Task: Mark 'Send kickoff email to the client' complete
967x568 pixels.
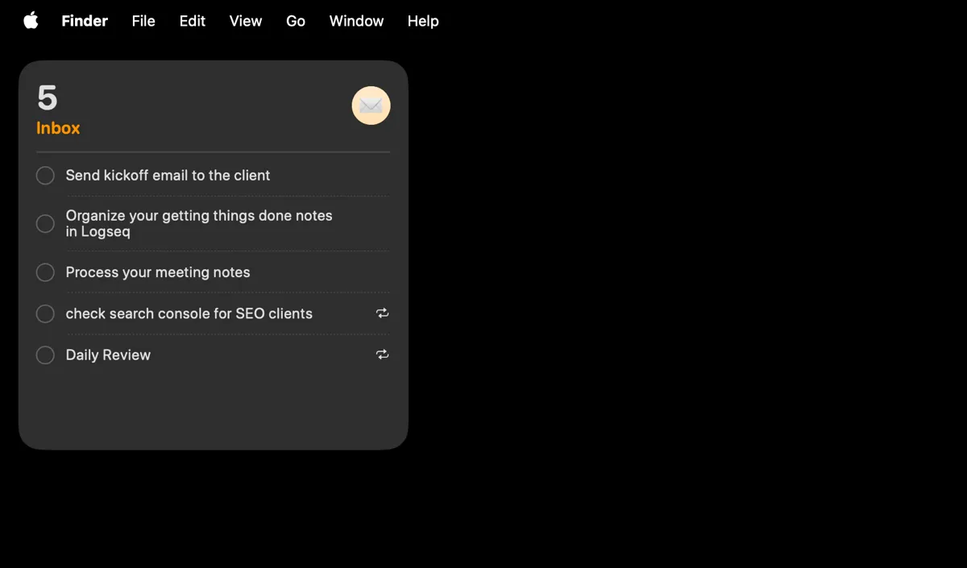Action: 45,175
